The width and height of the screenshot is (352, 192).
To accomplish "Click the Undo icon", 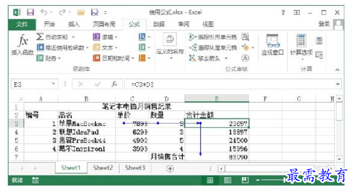I will point(44,12).
